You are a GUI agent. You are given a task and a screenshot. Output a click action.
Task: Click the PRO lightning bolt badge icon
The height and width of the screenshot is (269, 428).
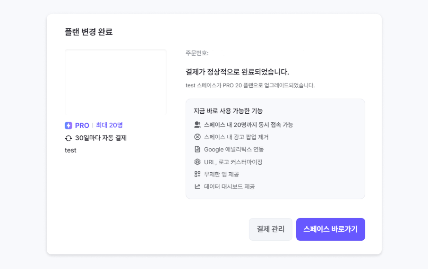click(68, 126)
